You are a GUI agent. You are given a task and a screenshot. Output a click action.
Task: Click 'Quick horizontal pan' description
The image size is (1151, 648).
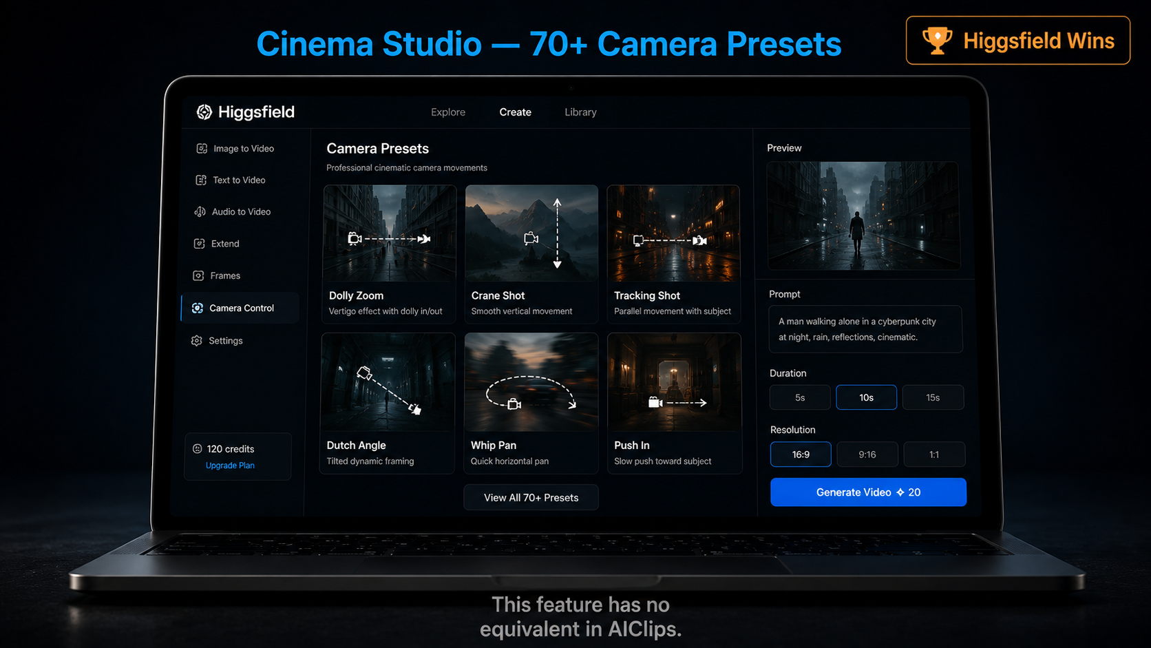coord(509,461)
